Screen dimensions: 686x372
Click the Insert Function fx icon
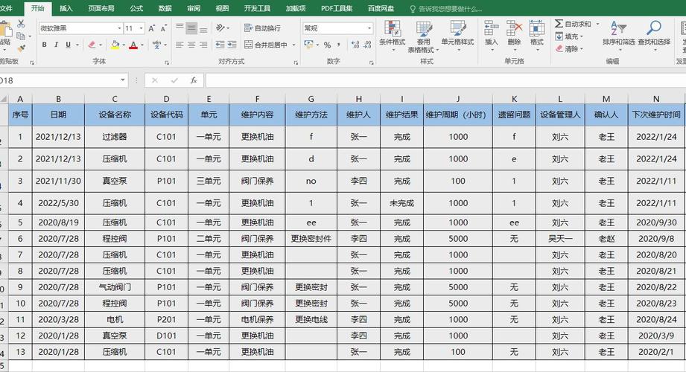point(193,80)
